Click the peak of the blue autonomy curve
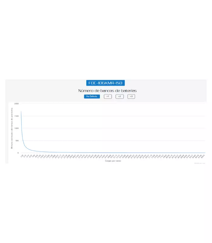Screen dimensions: 212x243 click(21, 111)
